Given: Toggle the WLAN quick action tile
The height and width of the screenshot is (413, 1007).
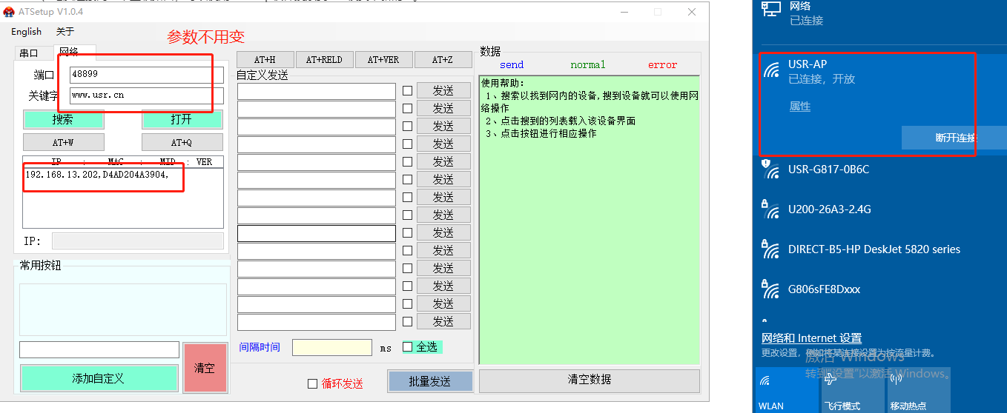Looking at the screenshot, I should [x=786, y=390].
